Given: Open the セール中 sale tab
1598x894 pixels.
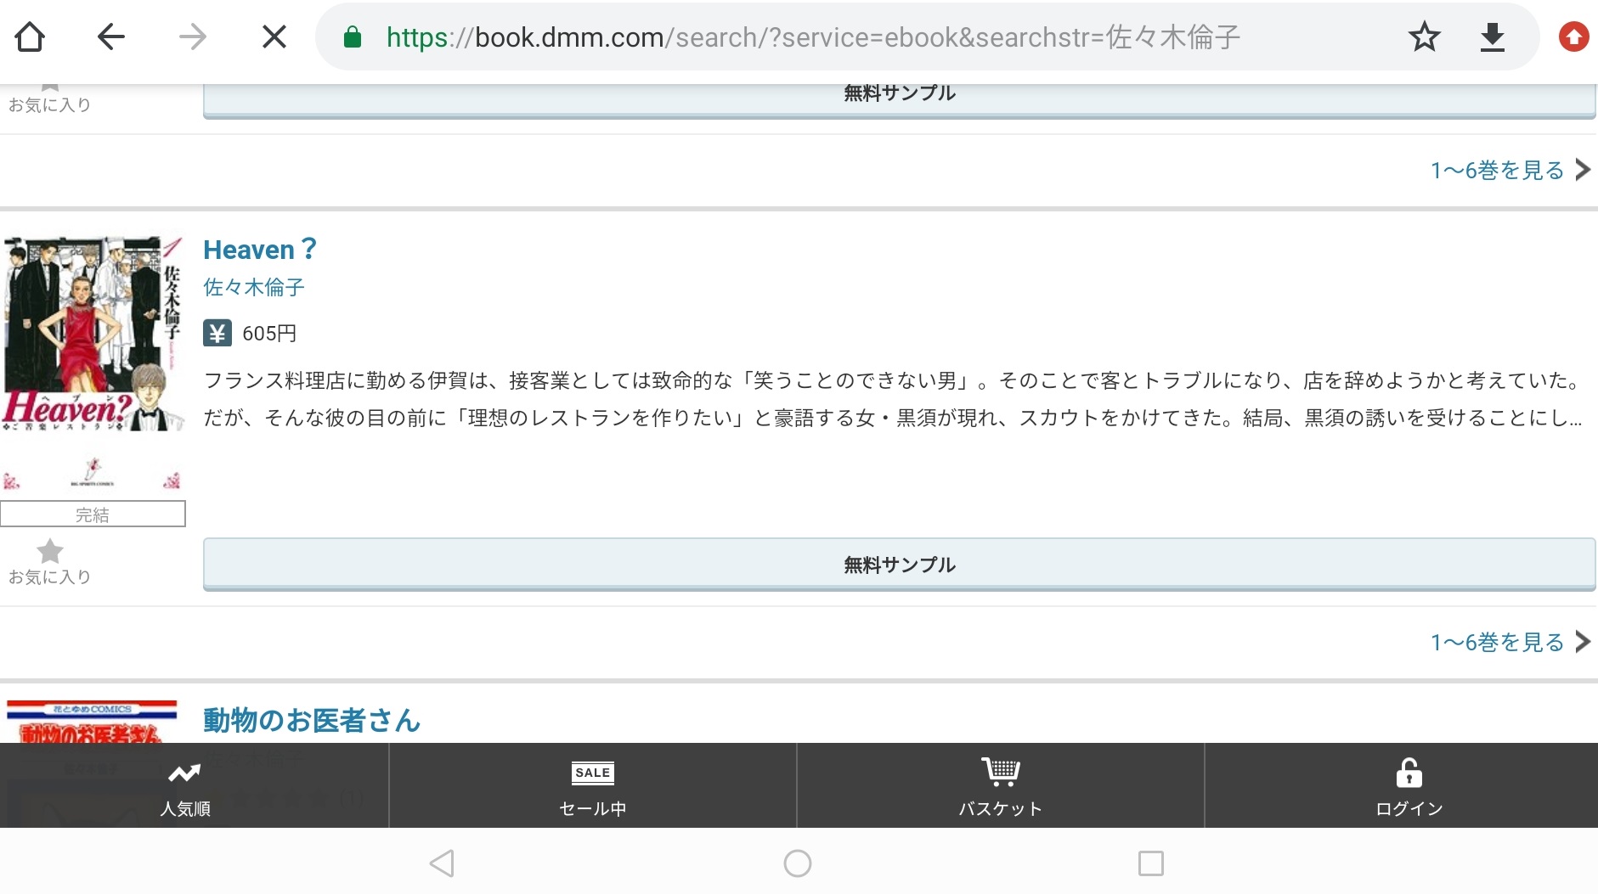Looking at the screenshot, I should 592,787.
